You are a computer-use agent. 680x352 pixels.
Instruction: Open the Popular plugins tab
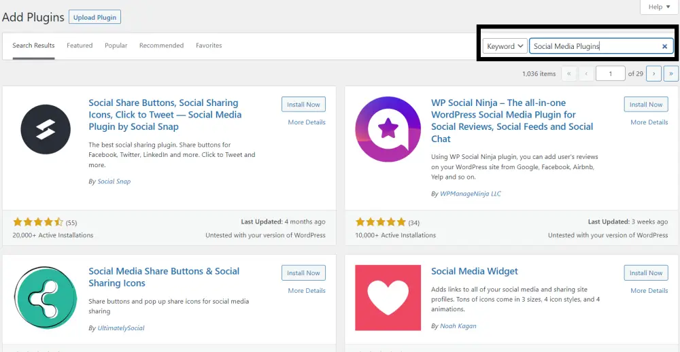[116, 46]
